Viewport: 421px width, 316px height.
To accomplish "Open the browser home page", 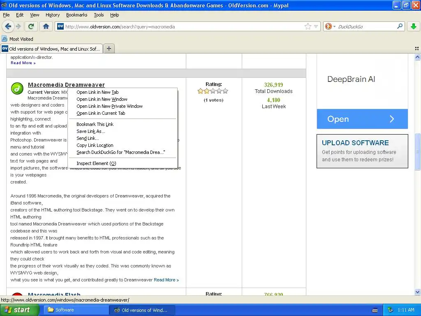I will click(x=46, y=26).
